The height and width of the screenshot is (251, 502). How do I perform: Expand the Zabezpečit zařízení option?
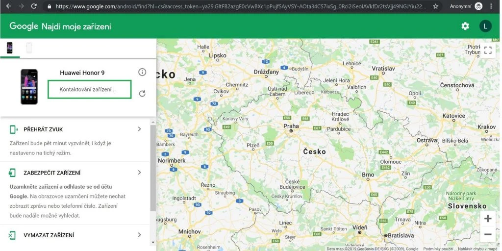pyautogui.click(x=139, y=173)
